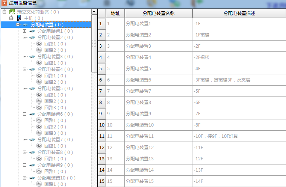Expand the 分配电装置1 tree node
Viewport: 286px width, 187px height.
25,31
